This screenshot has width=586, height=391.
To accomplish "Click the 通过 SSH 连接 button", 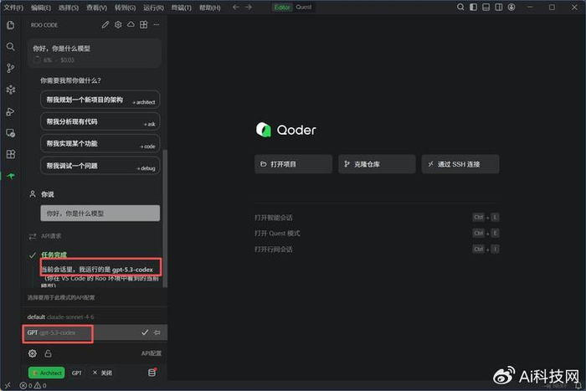I will coord(460,164).
